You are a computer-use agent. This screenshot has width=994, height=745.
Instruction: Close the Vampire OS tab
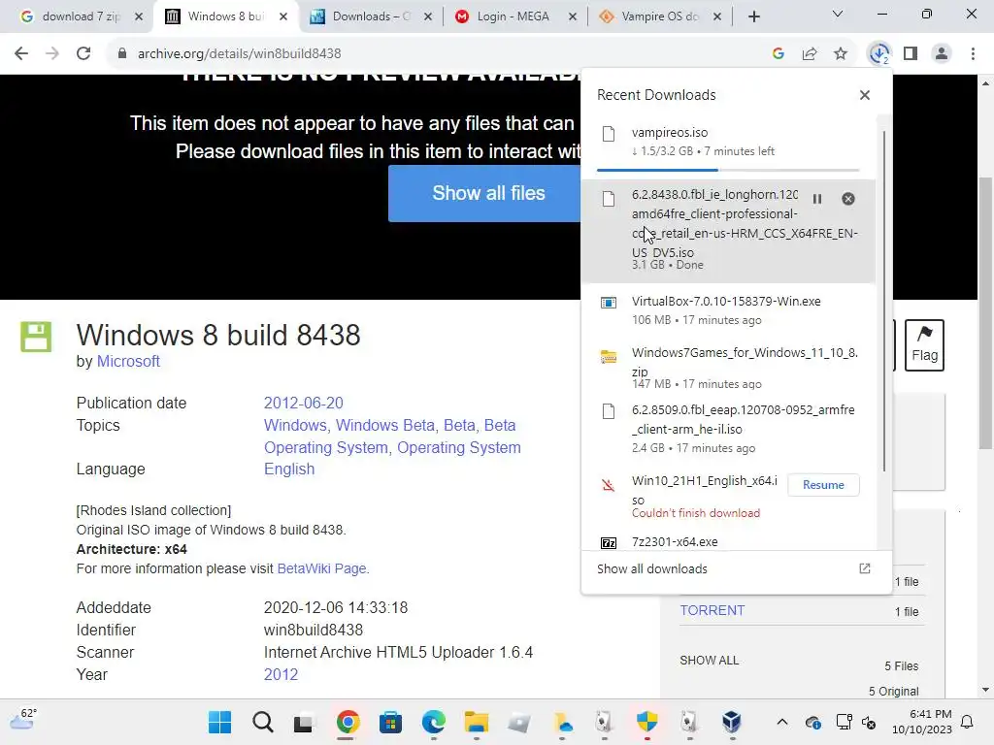click(x=717, y=16)
